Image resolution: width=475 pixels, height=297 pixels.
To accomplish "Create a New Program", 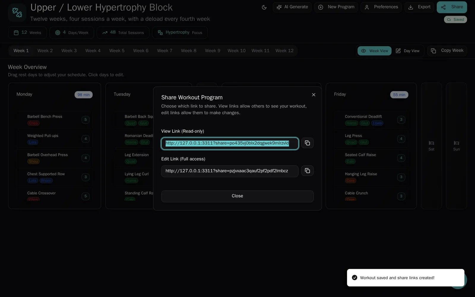I will (x=336, y=7).
